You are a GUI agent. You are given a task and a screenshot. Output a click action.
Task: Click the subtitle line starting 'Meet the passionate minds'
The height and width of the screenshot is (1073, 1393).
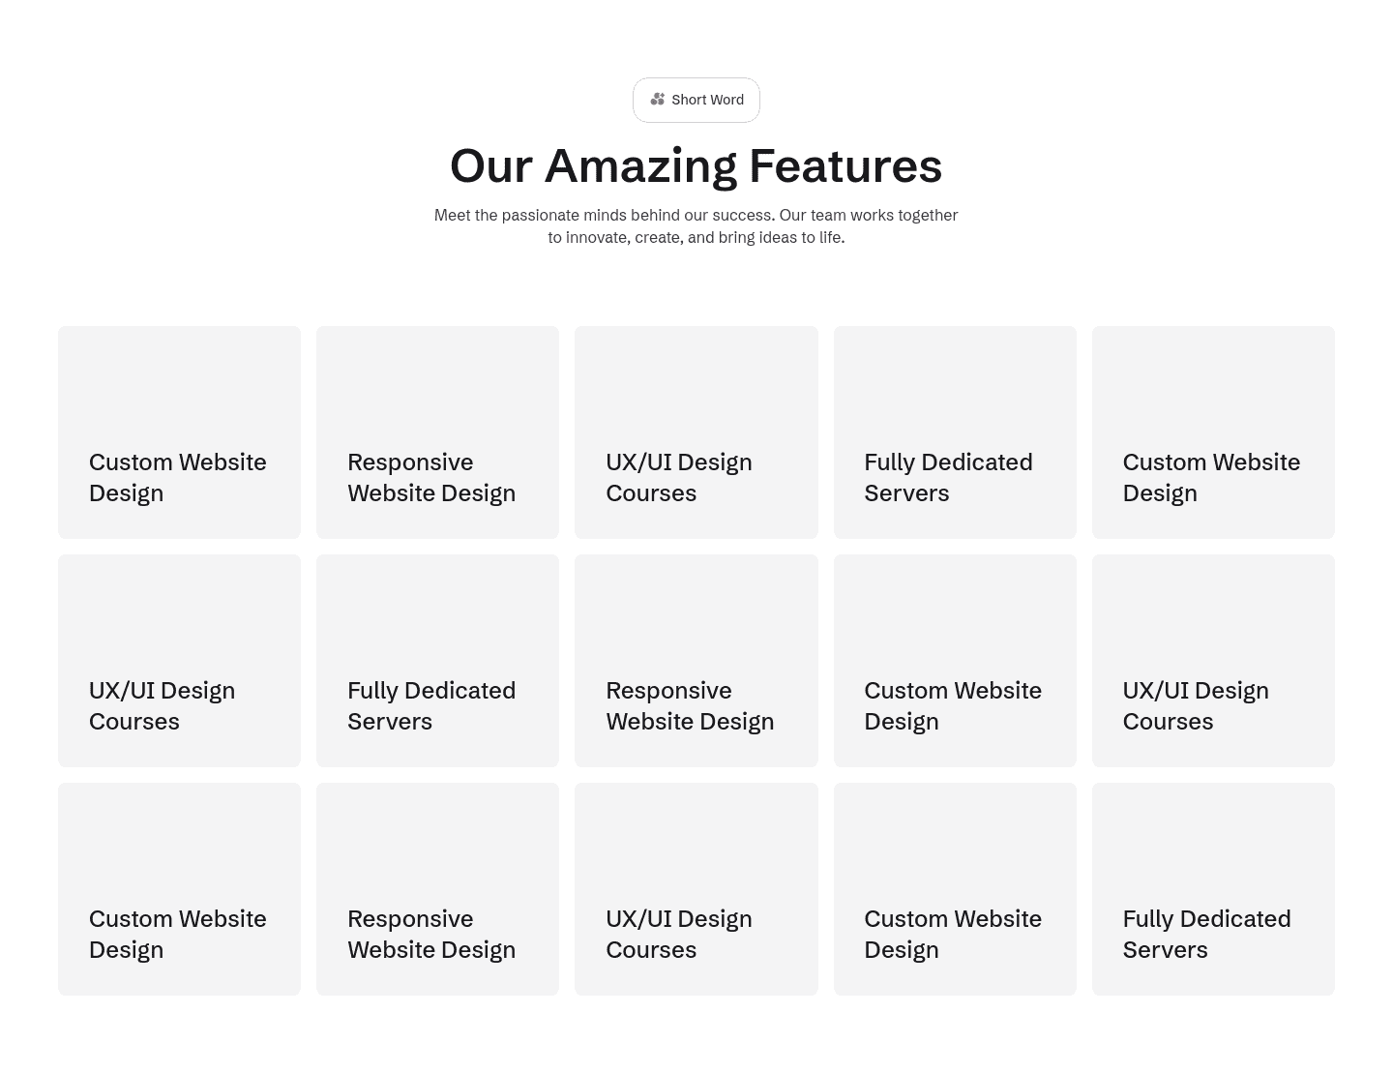point(696,215)
